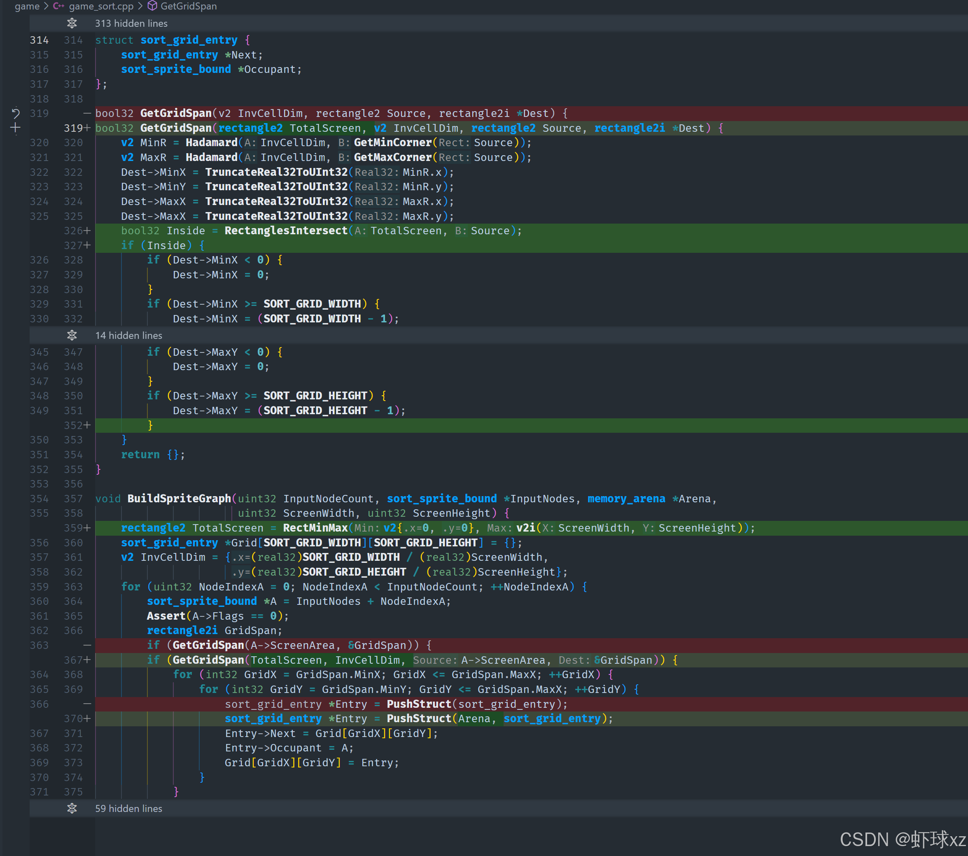The height and width of the screenshot is (856, 968).
Task: Show the '59 hidden lines' section text
Action: point(128,808)
